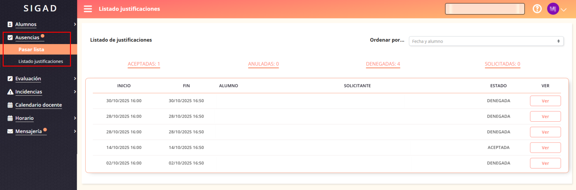Click the purple user avatar
The height and width of the screenshot is (190, 576).
pyautogui.click(x=553, y=9)
